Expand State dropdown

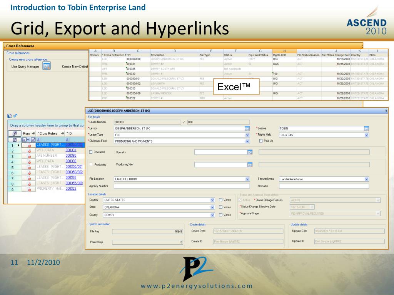coord(212,207)
